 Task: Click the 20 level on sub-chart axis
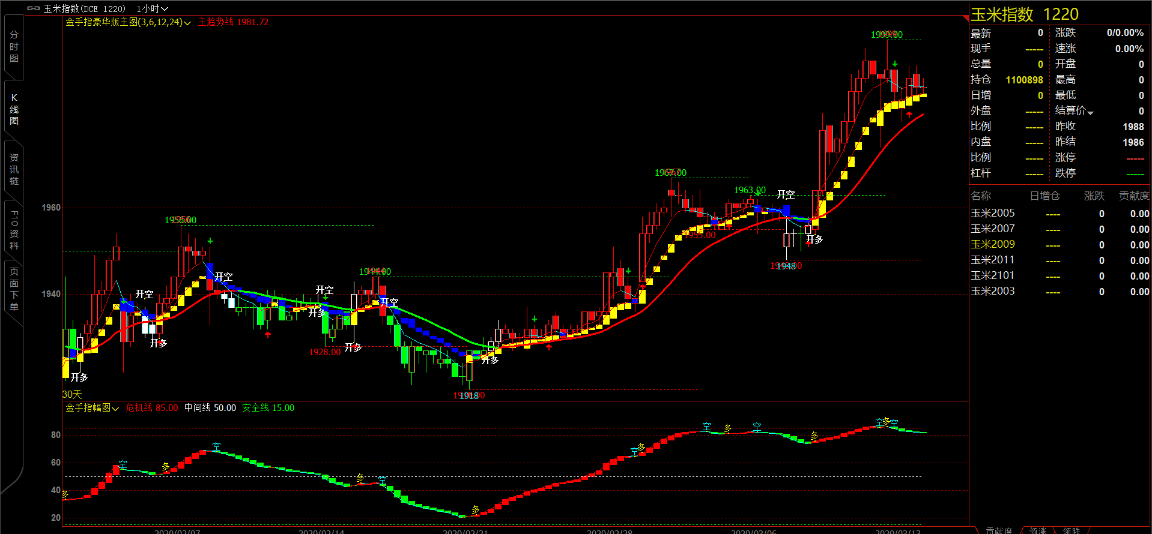pos(56,518)
